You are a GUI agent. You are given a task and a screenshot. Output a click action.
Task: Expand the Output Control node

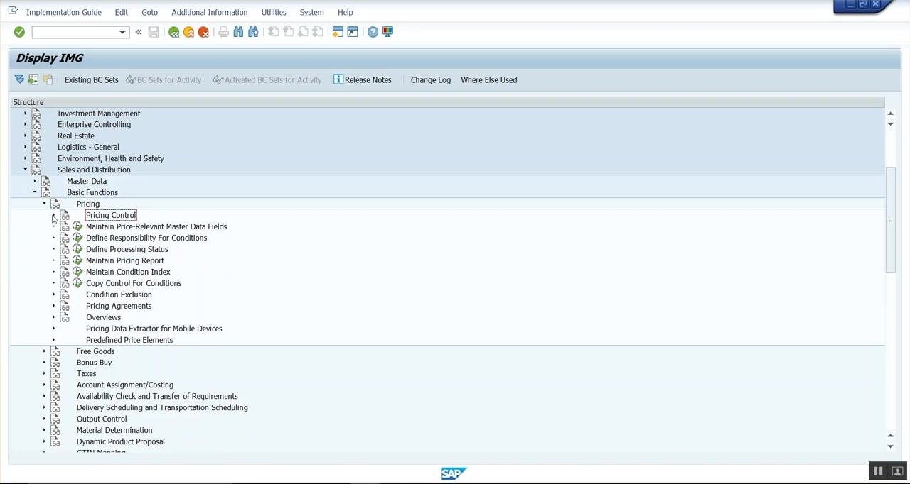click(44, 419)
